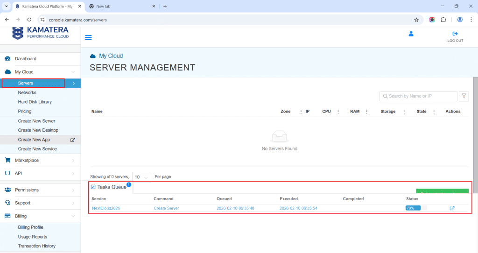
Task: Open the Chrome three-dot menu
Action: pos(471,20)
